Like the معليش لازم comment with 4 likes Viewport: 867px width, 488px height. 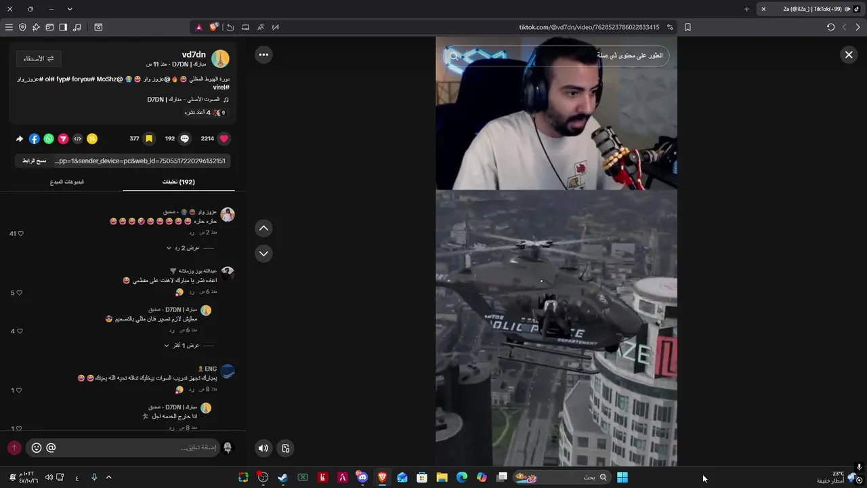tap(19, 331)
